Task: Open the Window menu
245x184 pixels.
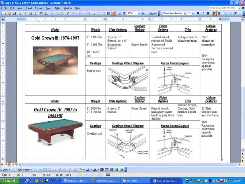Action: click(x=68, y=8)
